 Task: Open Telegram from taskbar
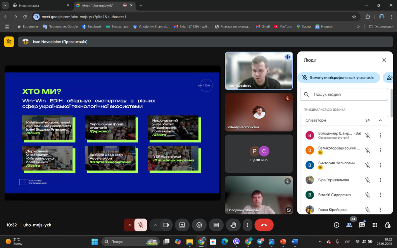[260, 242]
